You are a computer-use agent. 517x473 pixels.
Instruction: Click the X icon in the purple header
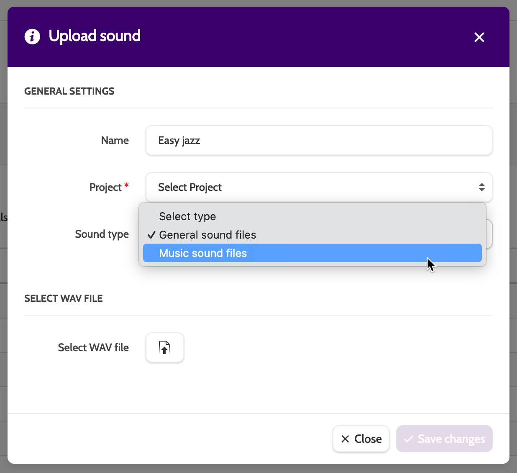pos(479,37)
